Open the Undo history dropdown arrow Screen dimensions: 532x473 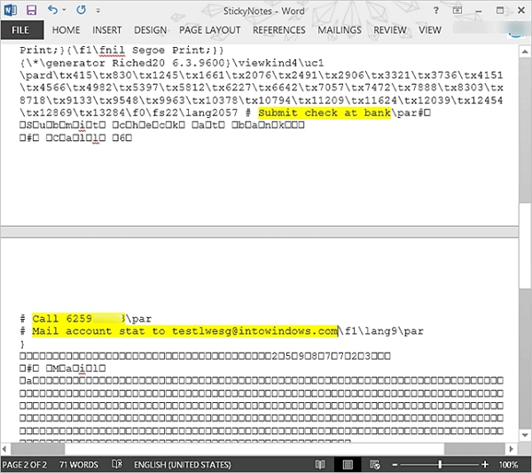(x=66, y=11)
